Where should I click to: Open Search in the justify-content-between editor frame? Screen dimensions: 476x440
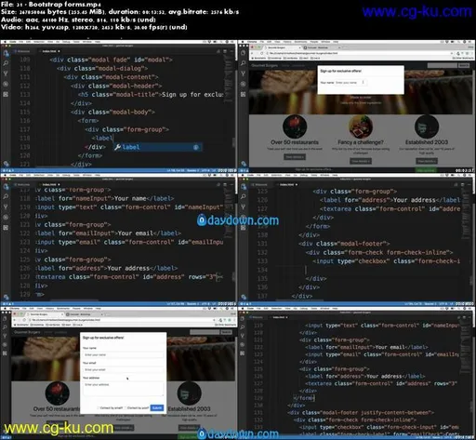[x=243, y=327]
